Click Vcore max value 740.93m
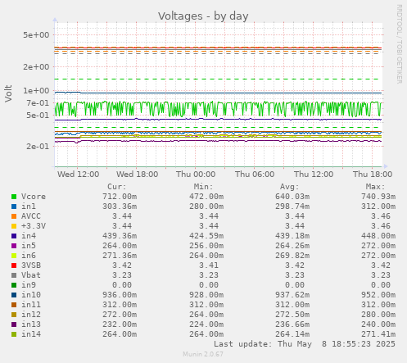 click(x=378, y=197)
